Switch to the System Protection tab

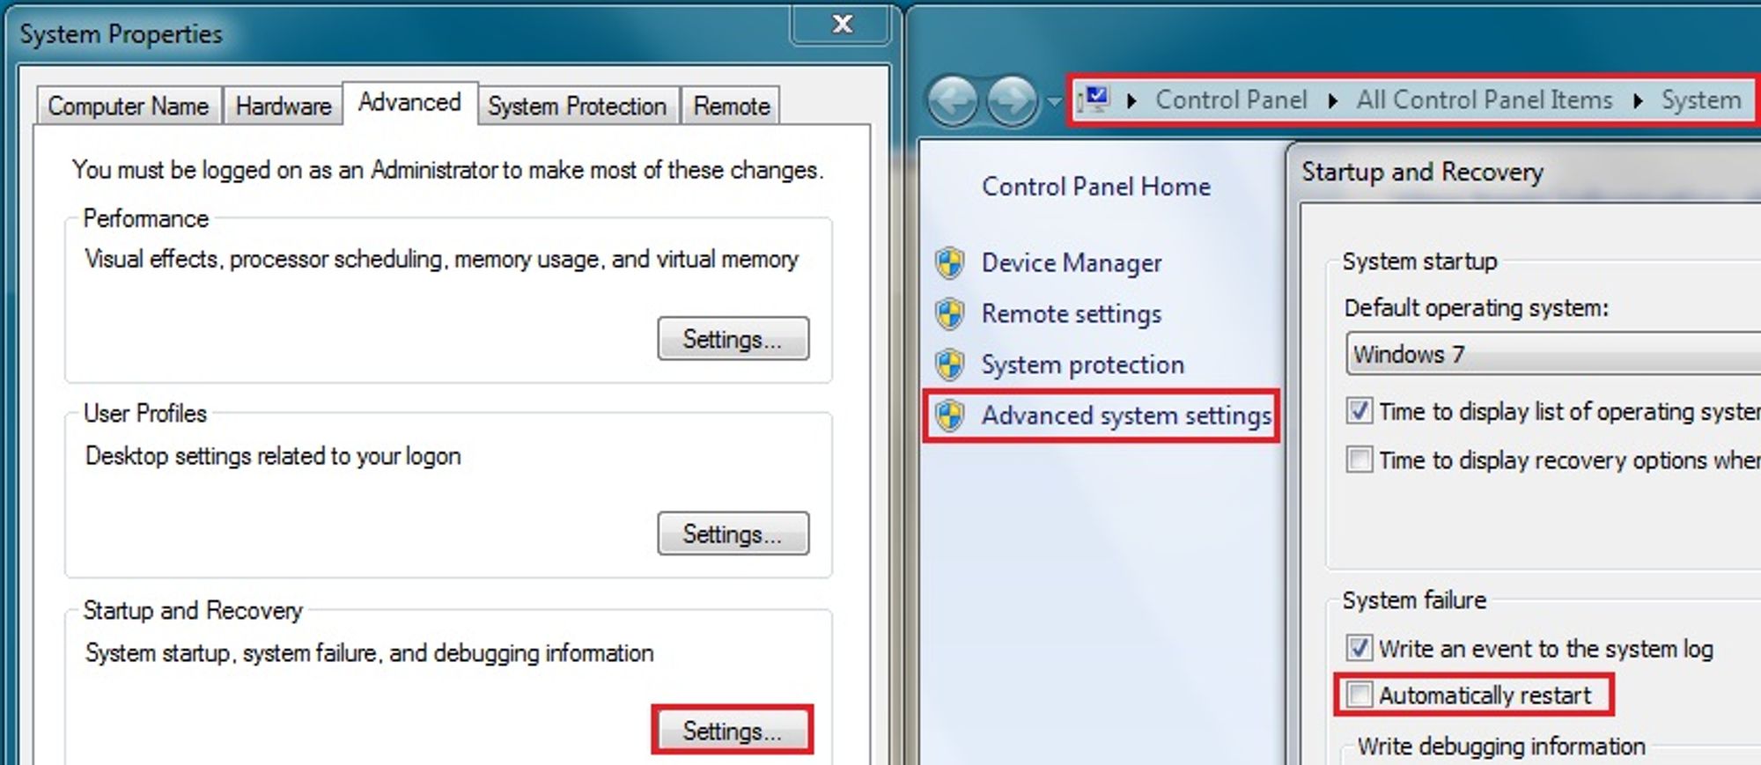pyautogui.click(x=578, y=106)
